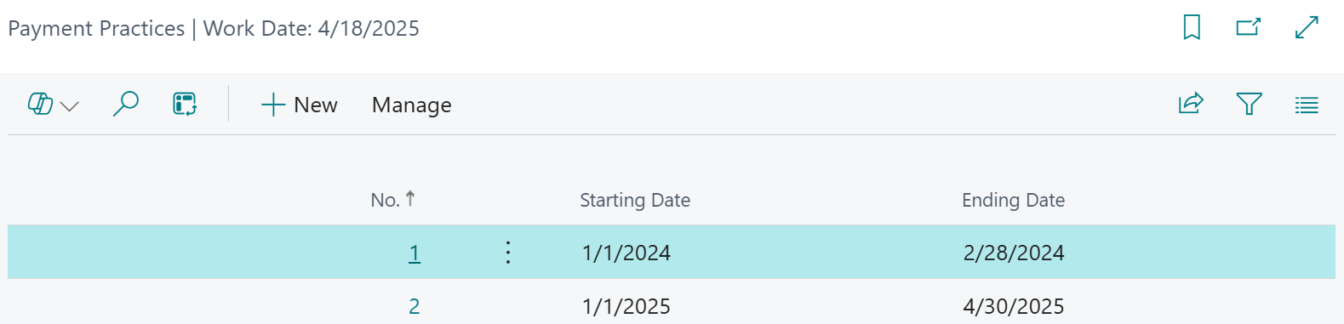Open the Copilot icon menu
This screenshot has height=324, width=1344.
(40, 105)
